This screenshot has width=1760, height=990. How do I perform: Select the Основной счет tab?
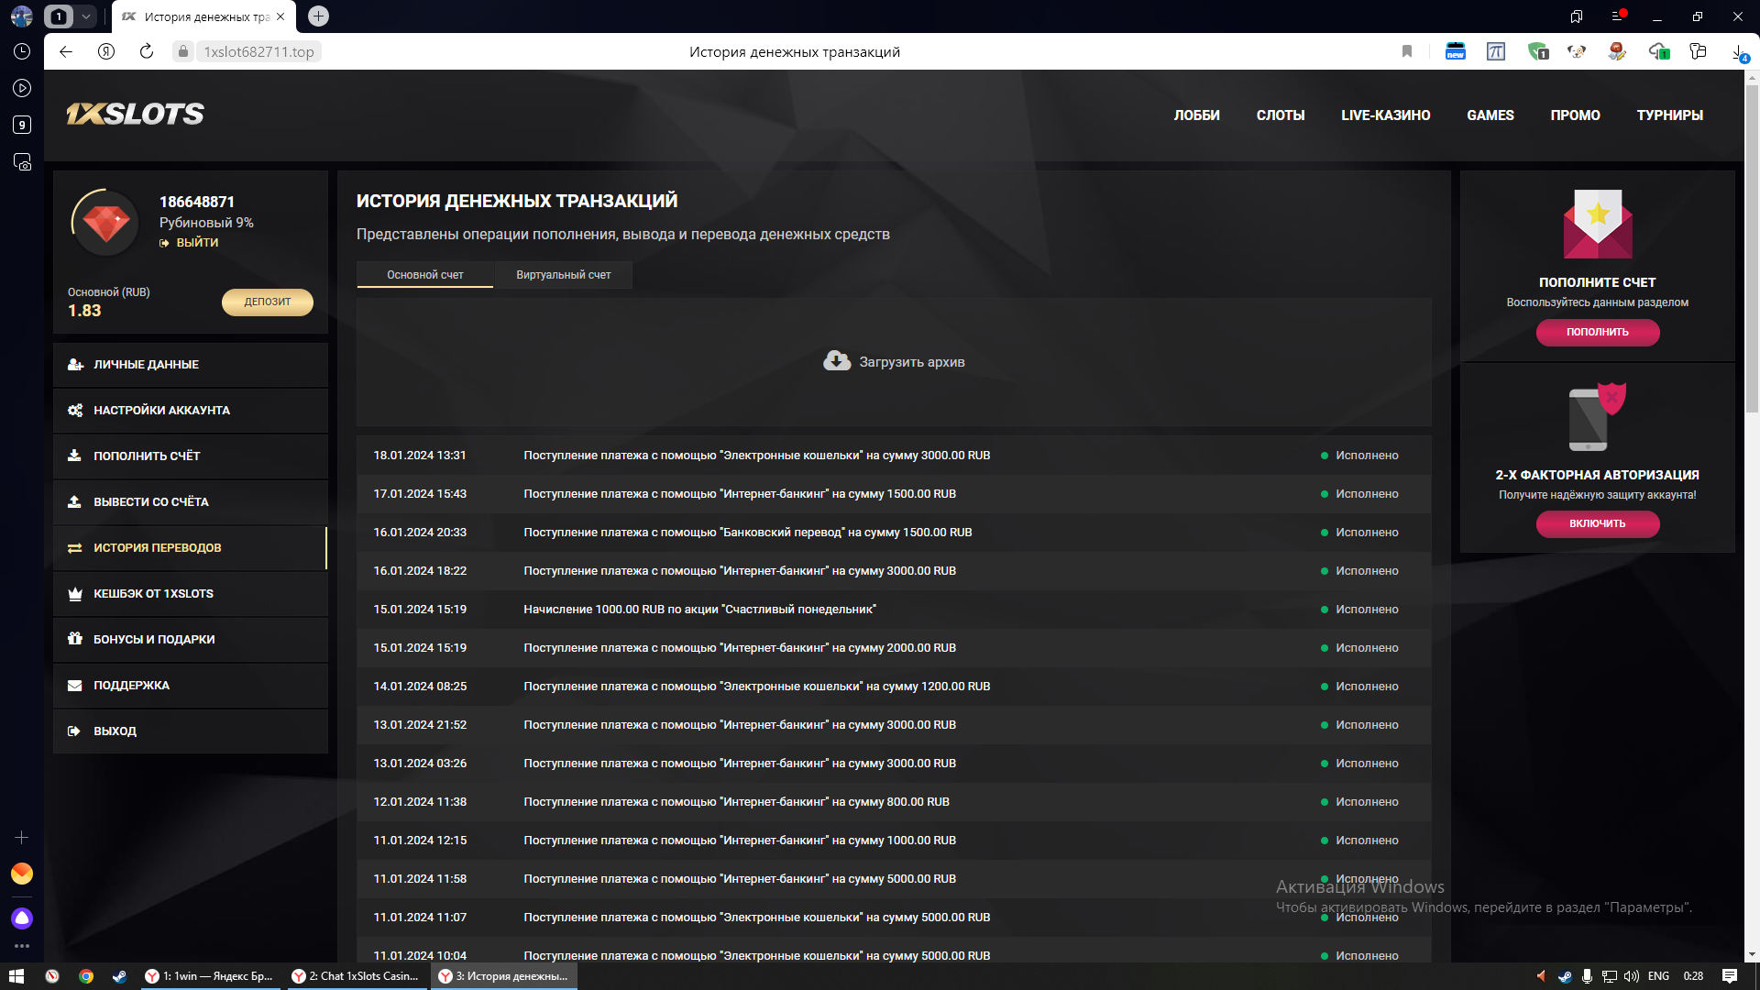point(424,275)
